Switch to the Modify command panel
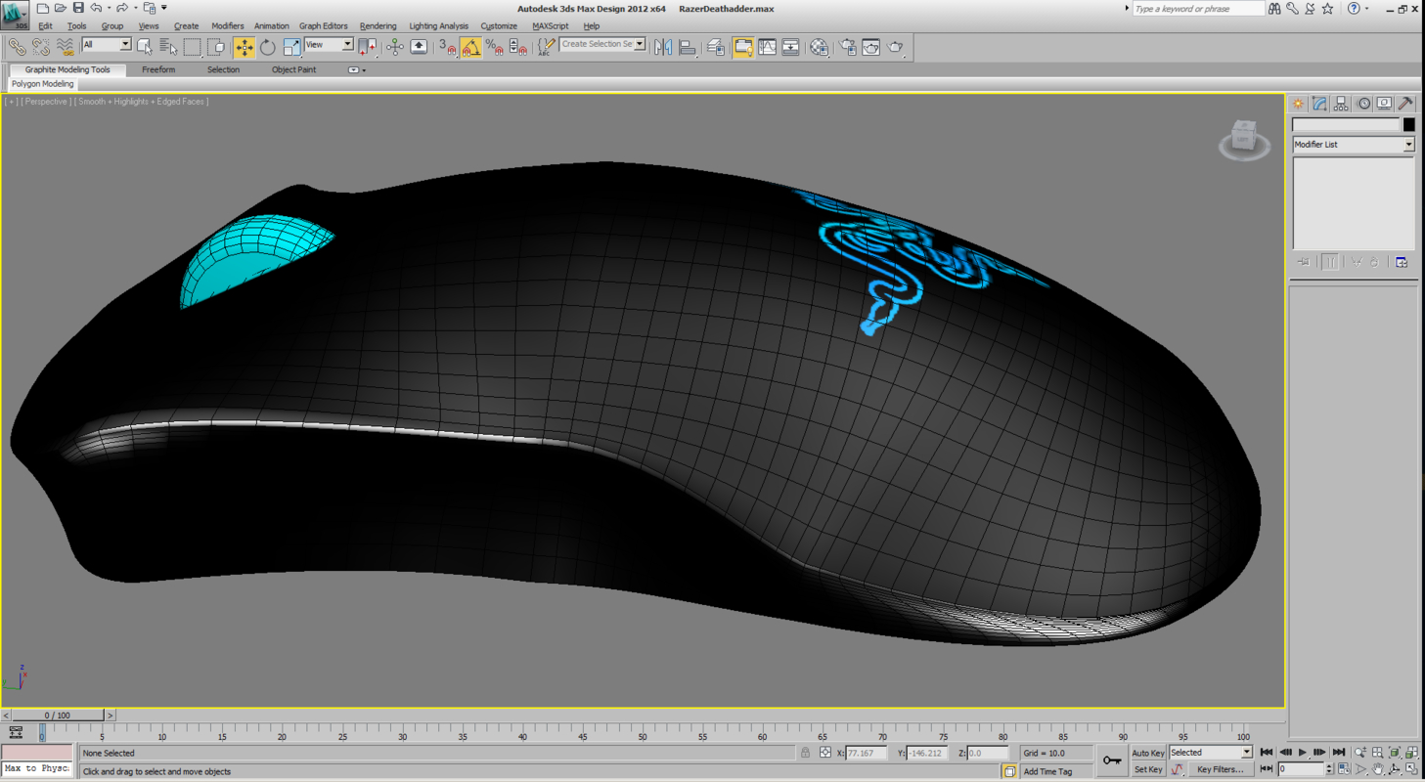1425x782 pixels. point(1321,102)
